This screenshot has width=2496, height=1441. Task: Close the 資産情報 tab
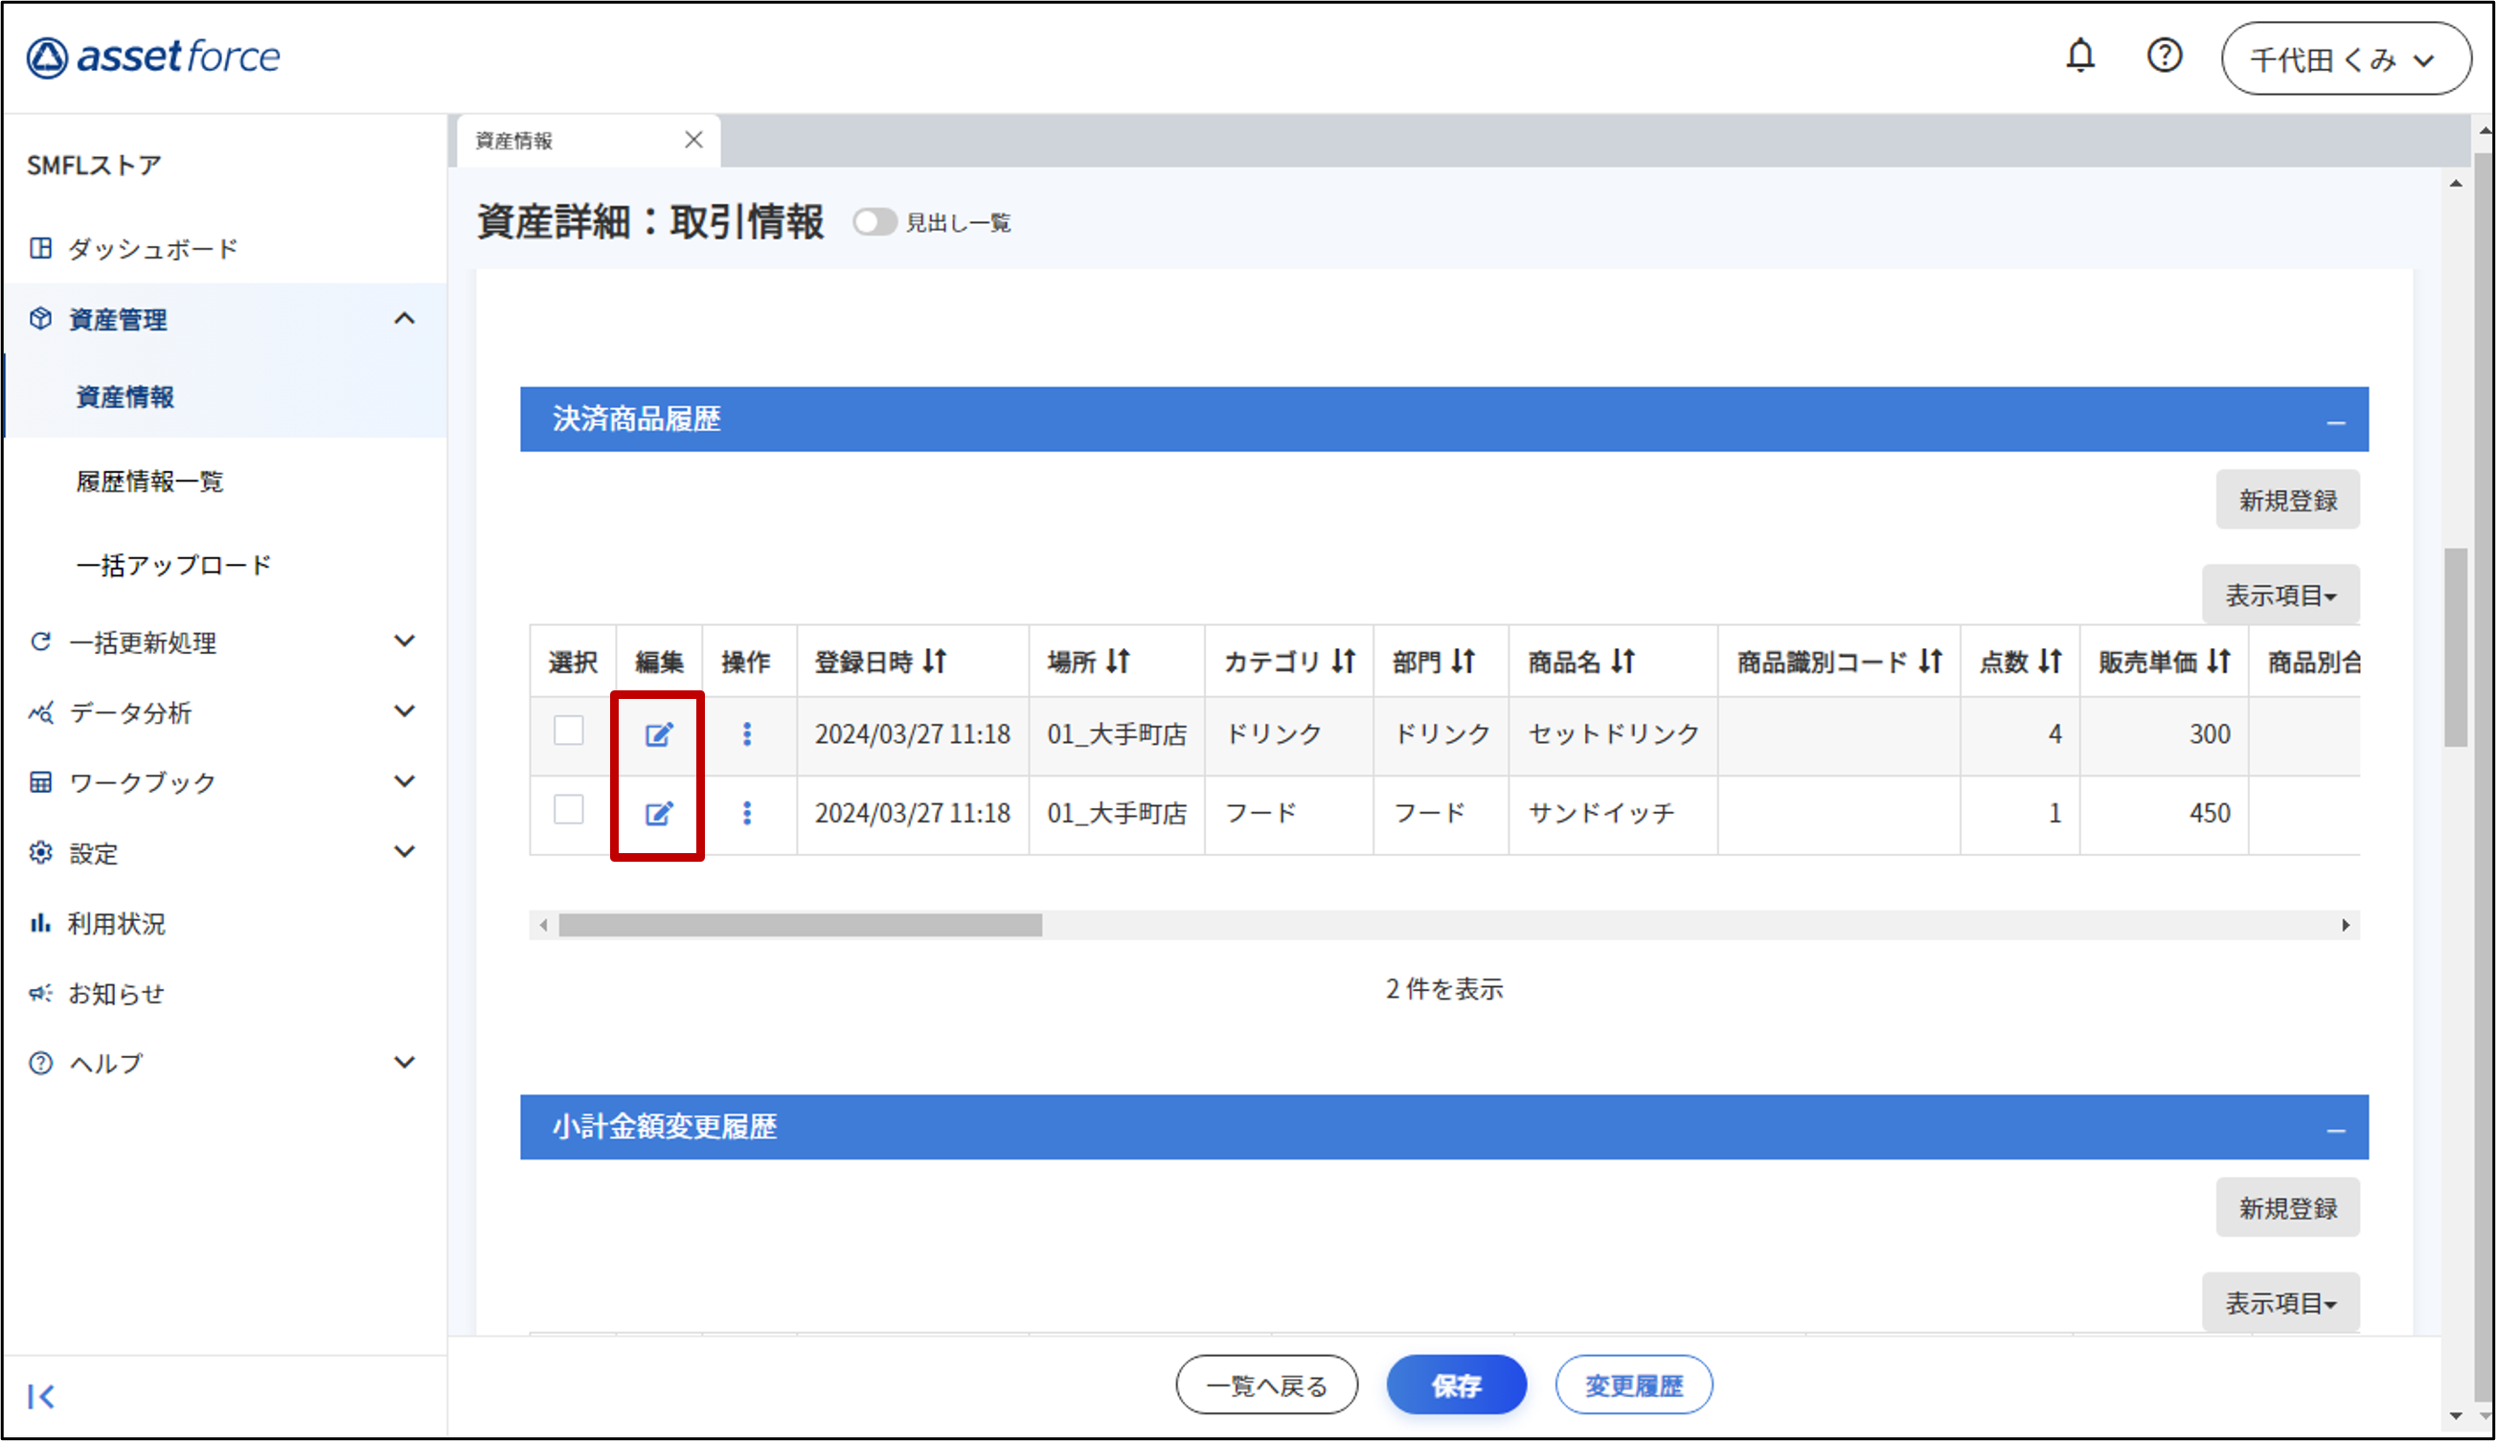coord(693,141)
